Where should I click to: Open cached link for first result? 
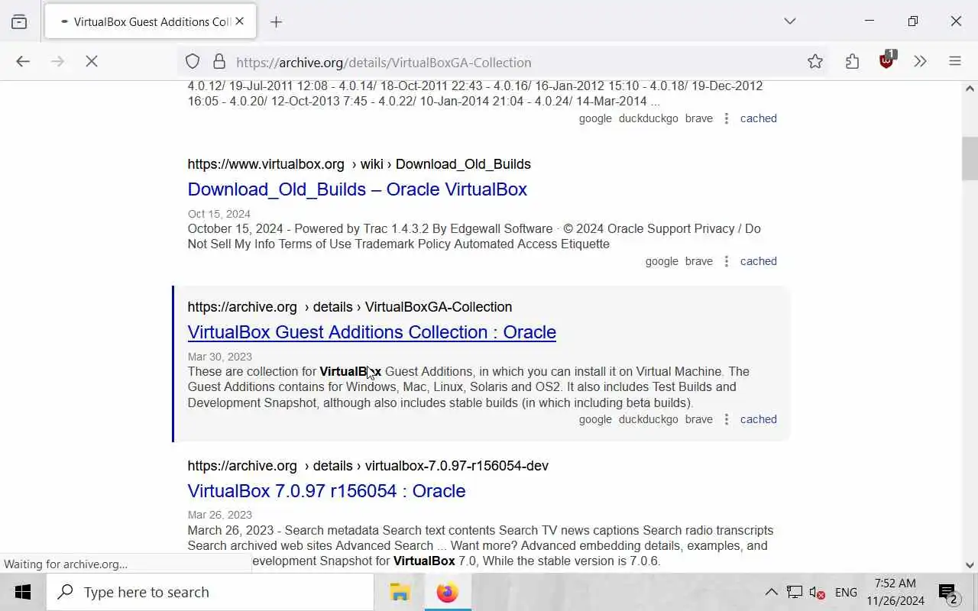point(758,118)
